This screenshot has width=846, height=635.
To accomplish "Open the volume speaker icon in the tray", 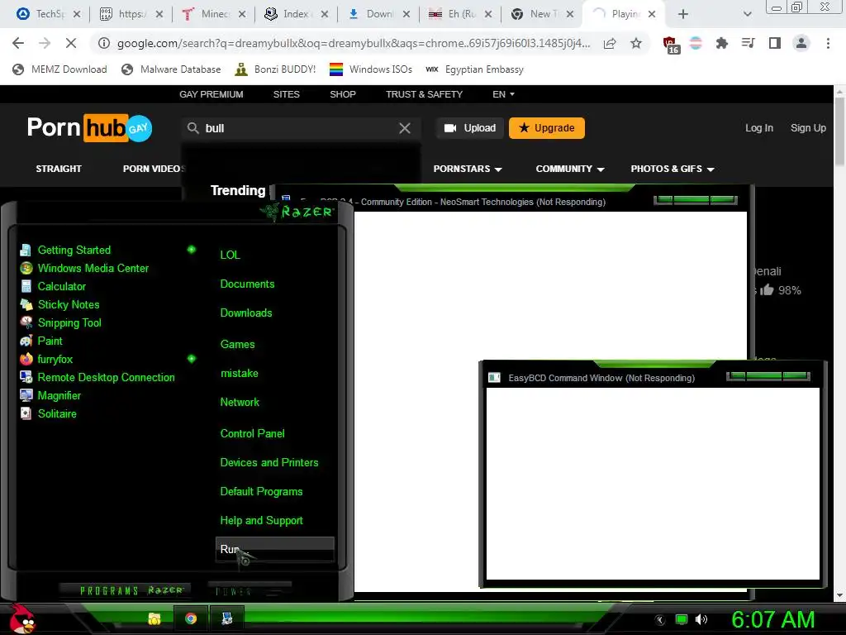I will point(701,619).
